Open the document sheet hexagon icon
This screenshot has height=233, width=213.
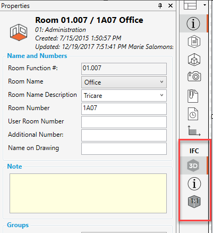click(x=194, y=41)
